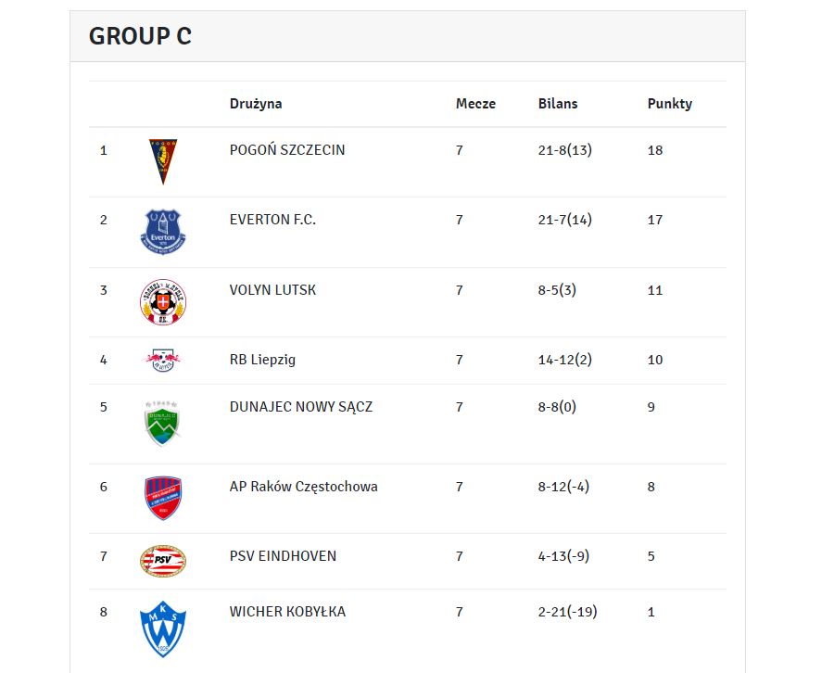This screenshot has width=834, height=673.
Task: Click the Pogoń Szczecin club crest
Action: pyautogui.click(x=163, y=161)
